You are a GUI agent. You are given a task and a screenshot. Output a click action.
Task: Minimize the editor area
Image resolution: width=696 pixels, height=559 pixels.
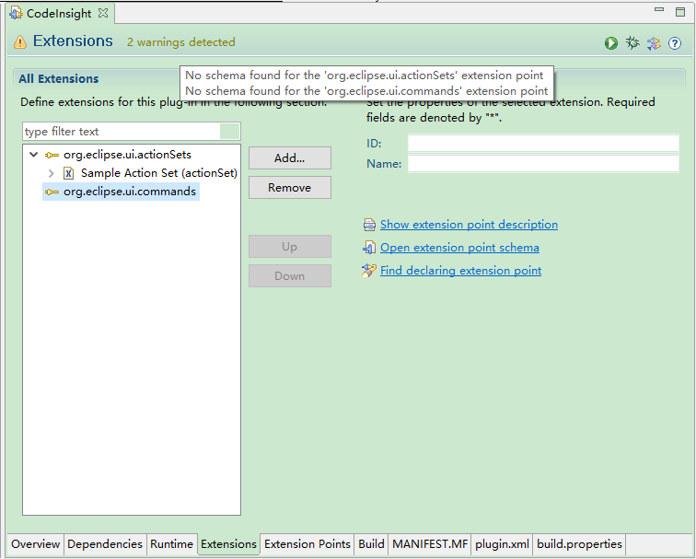[x=659, y=10]
